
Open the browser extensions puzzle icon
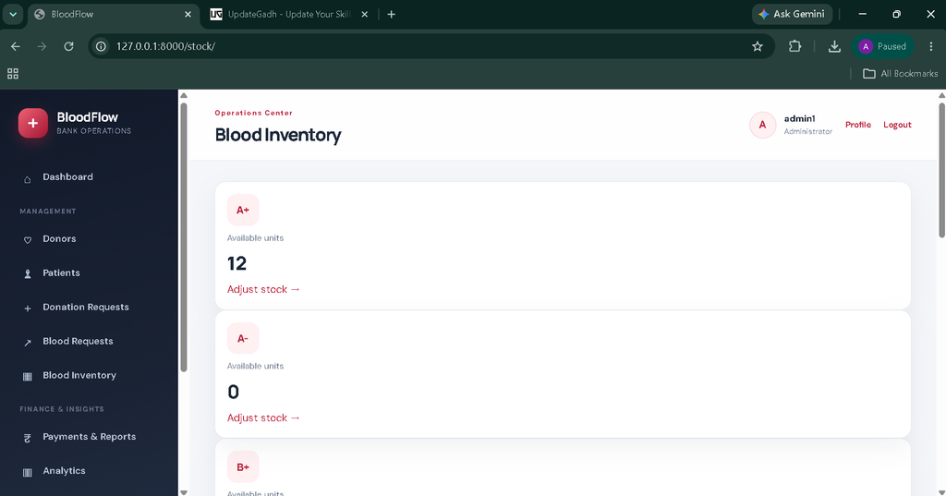tap(794, 46)
